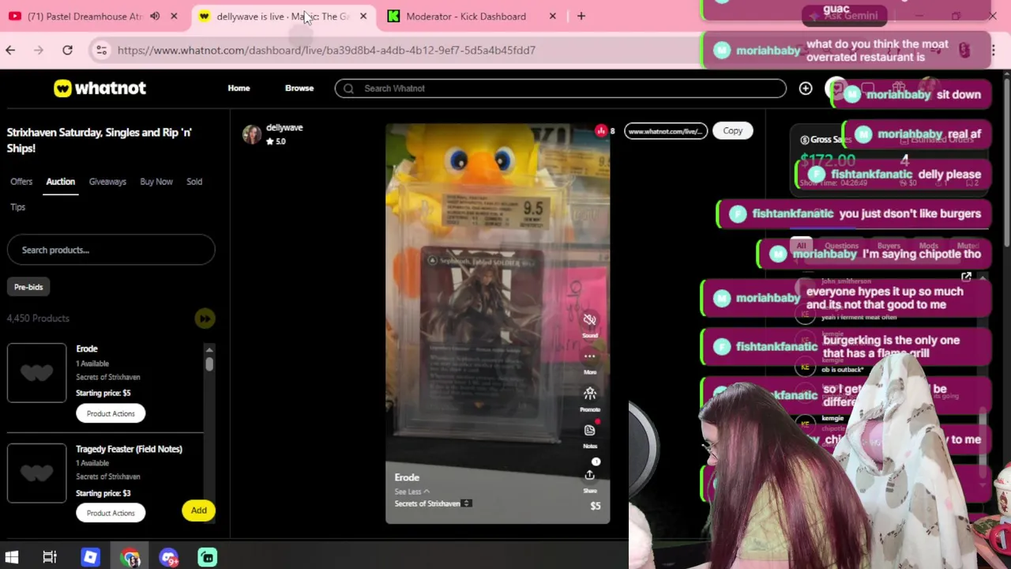
Task: Open the Notes icon on the stream
Action: [x=589, y=431]
